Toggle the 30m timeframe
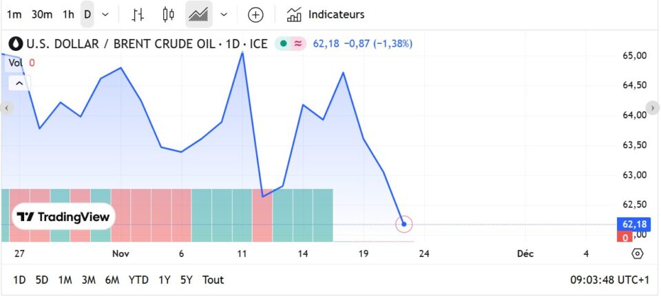 pyautogui.click(x=42, y=14)
